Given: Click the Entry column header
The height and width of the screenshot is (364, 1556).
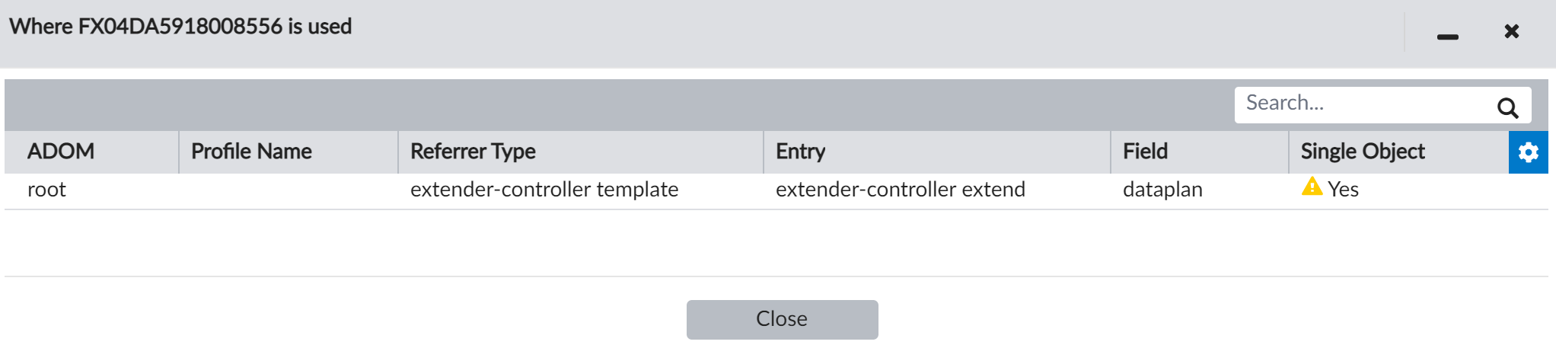Looking at the screenshot, I should (800, 152).
